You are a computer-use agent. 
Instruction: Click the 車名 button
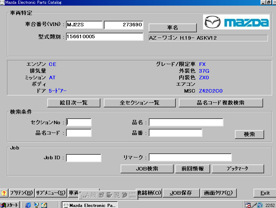coord(173,28)
